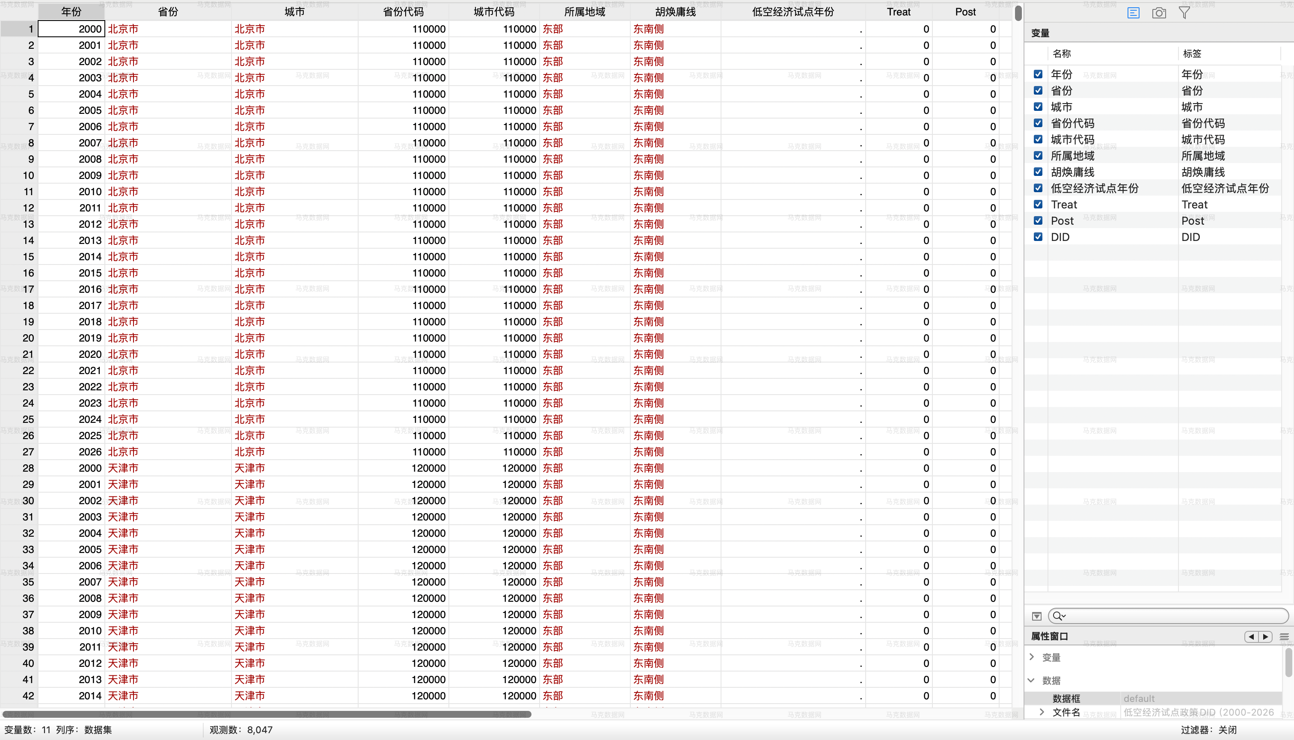Click the camera snapshot icon
The height and width of the screenshot is (740, 1294).
coord(1159,13)
